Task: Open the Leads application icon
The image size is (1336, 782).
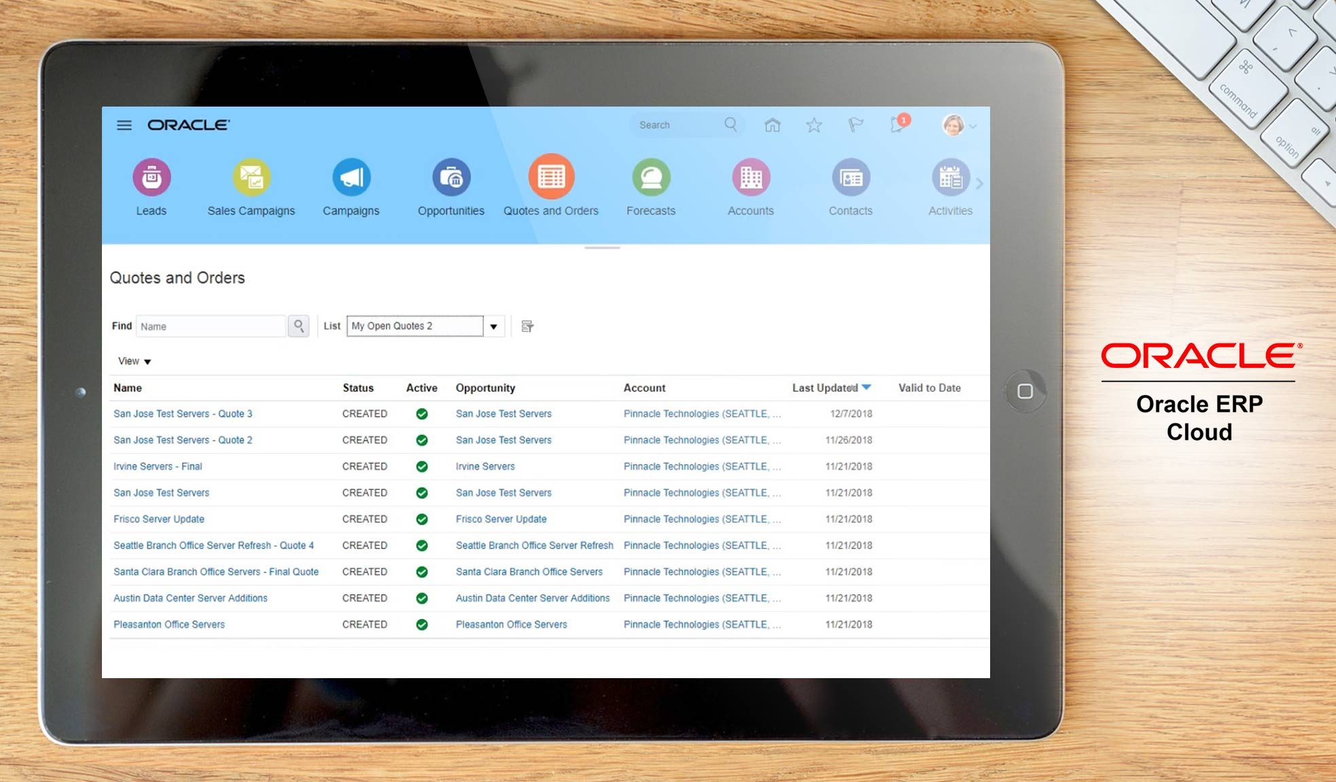Action: point(151,179)
